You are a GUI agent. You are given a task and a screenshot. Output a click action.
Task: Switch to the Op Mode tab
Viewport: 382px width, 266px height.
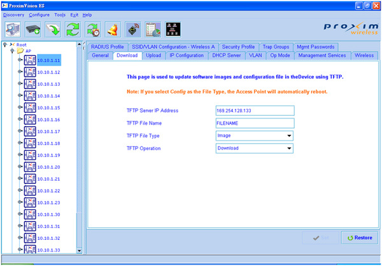click(280, 55)
